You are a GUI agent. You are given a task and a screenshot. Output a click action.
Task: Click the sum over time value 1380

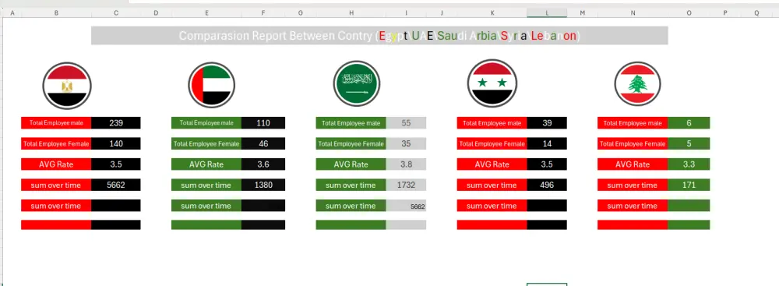(x=263, y=185)
